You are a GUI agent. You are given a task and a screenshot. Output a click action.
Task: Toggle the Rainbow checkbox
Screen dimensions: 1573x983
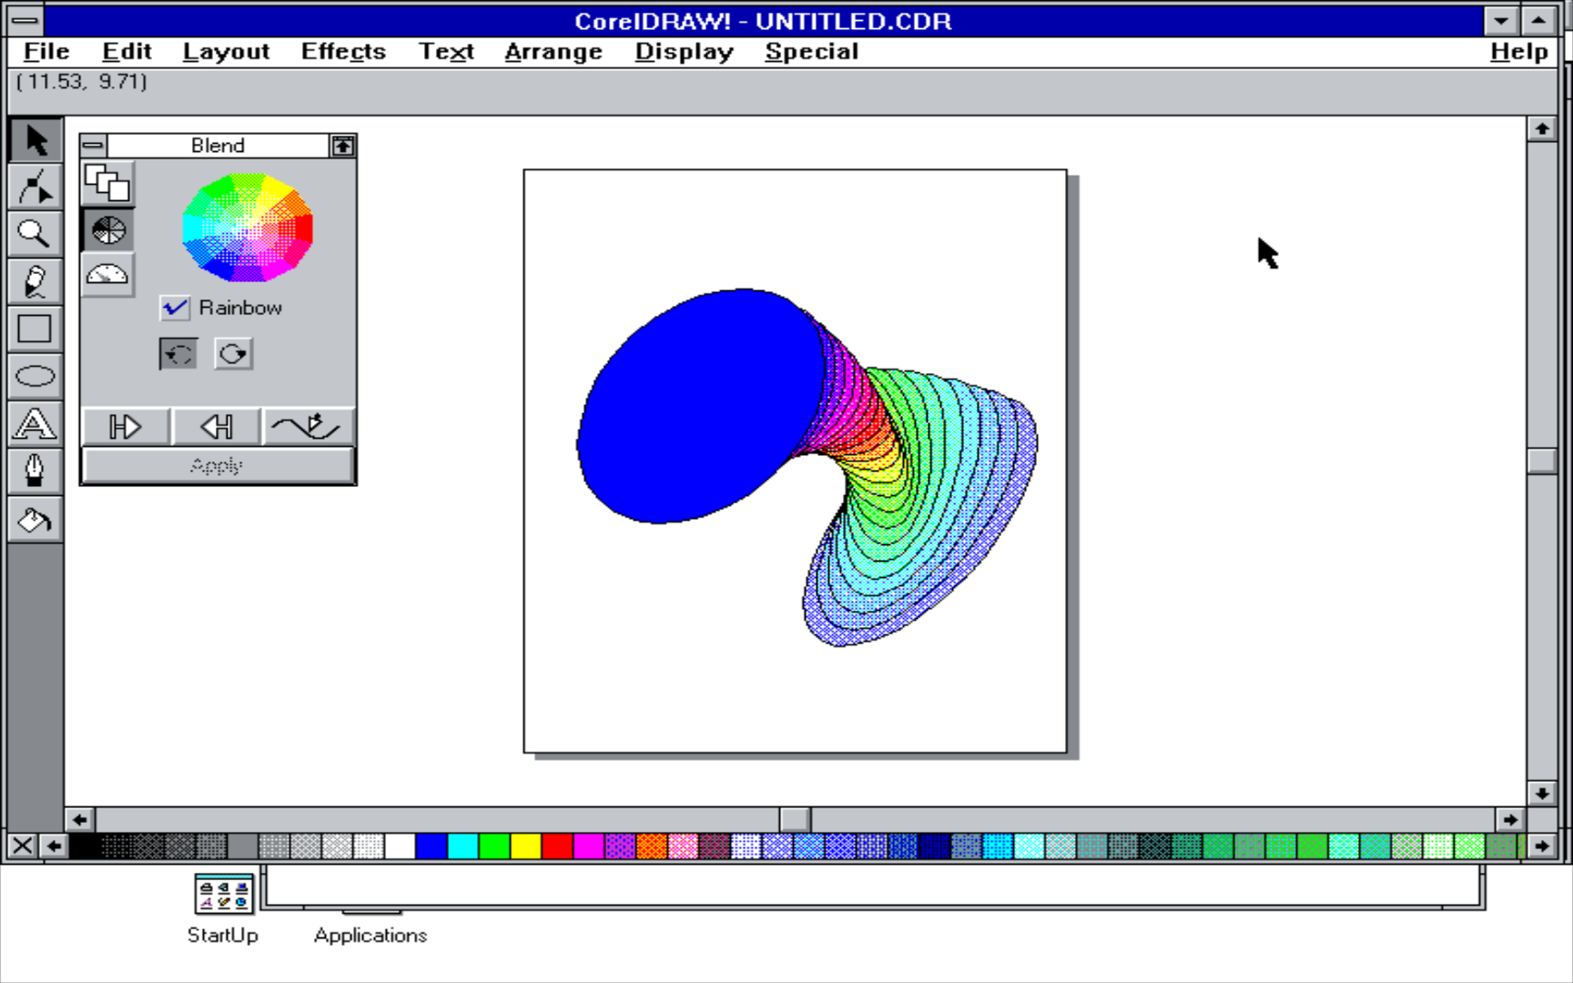pyautogui.click(x=174, y=308)
